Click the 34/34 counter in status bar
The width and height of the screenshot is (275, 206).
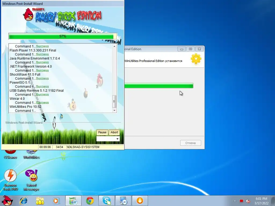(59, 147)
